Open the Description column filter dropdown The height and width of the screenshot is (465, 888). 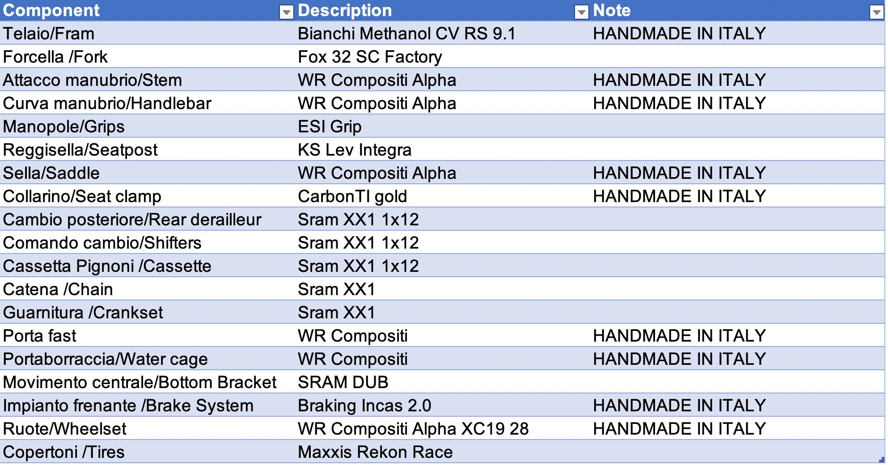coord(581,12)
